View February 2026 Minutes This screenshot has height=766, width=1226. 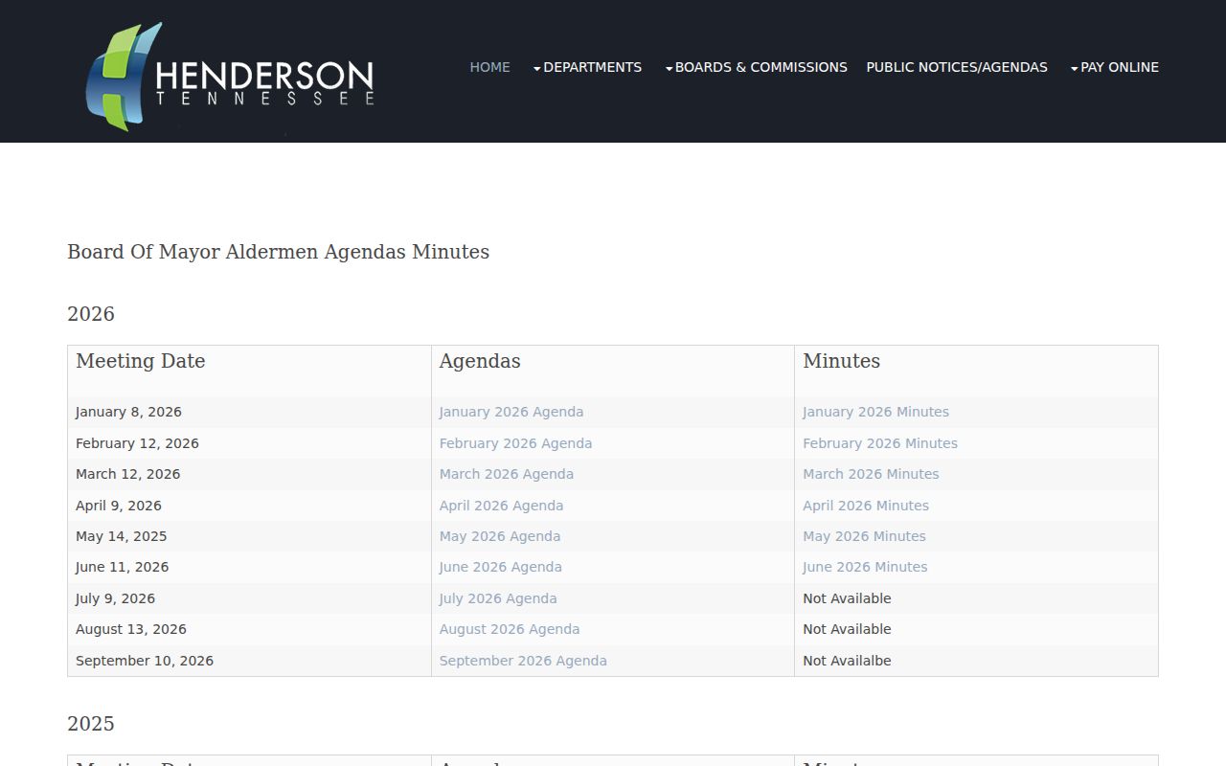click(x=880, y=443)
